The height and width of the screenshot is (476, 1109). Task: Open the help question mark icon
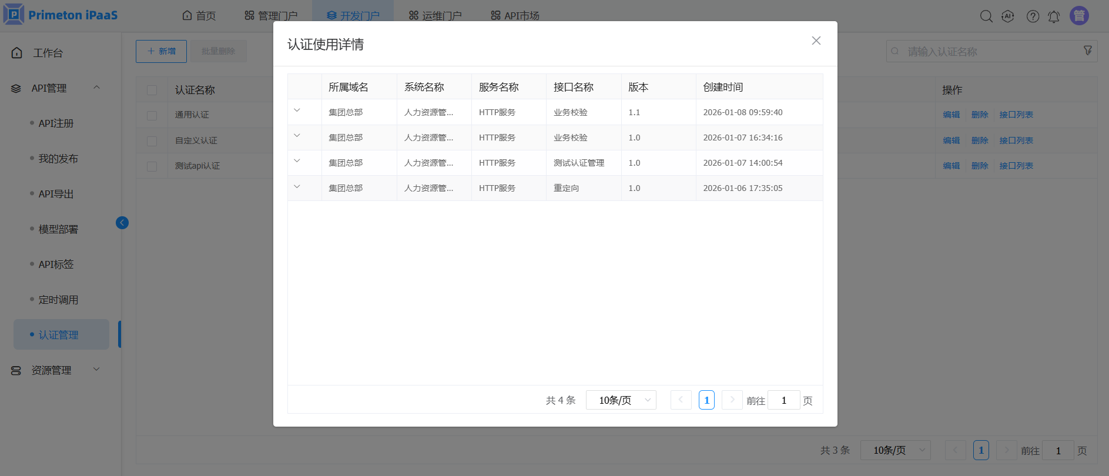[x=1033, y=16]
